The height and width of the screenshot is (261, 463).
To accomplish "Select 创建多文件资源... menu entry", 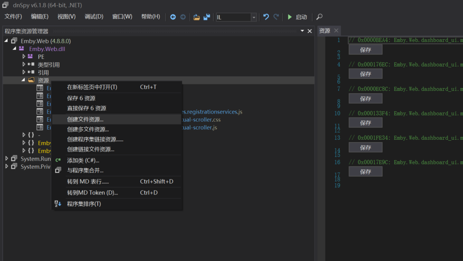I will click(x=117, y=129).
